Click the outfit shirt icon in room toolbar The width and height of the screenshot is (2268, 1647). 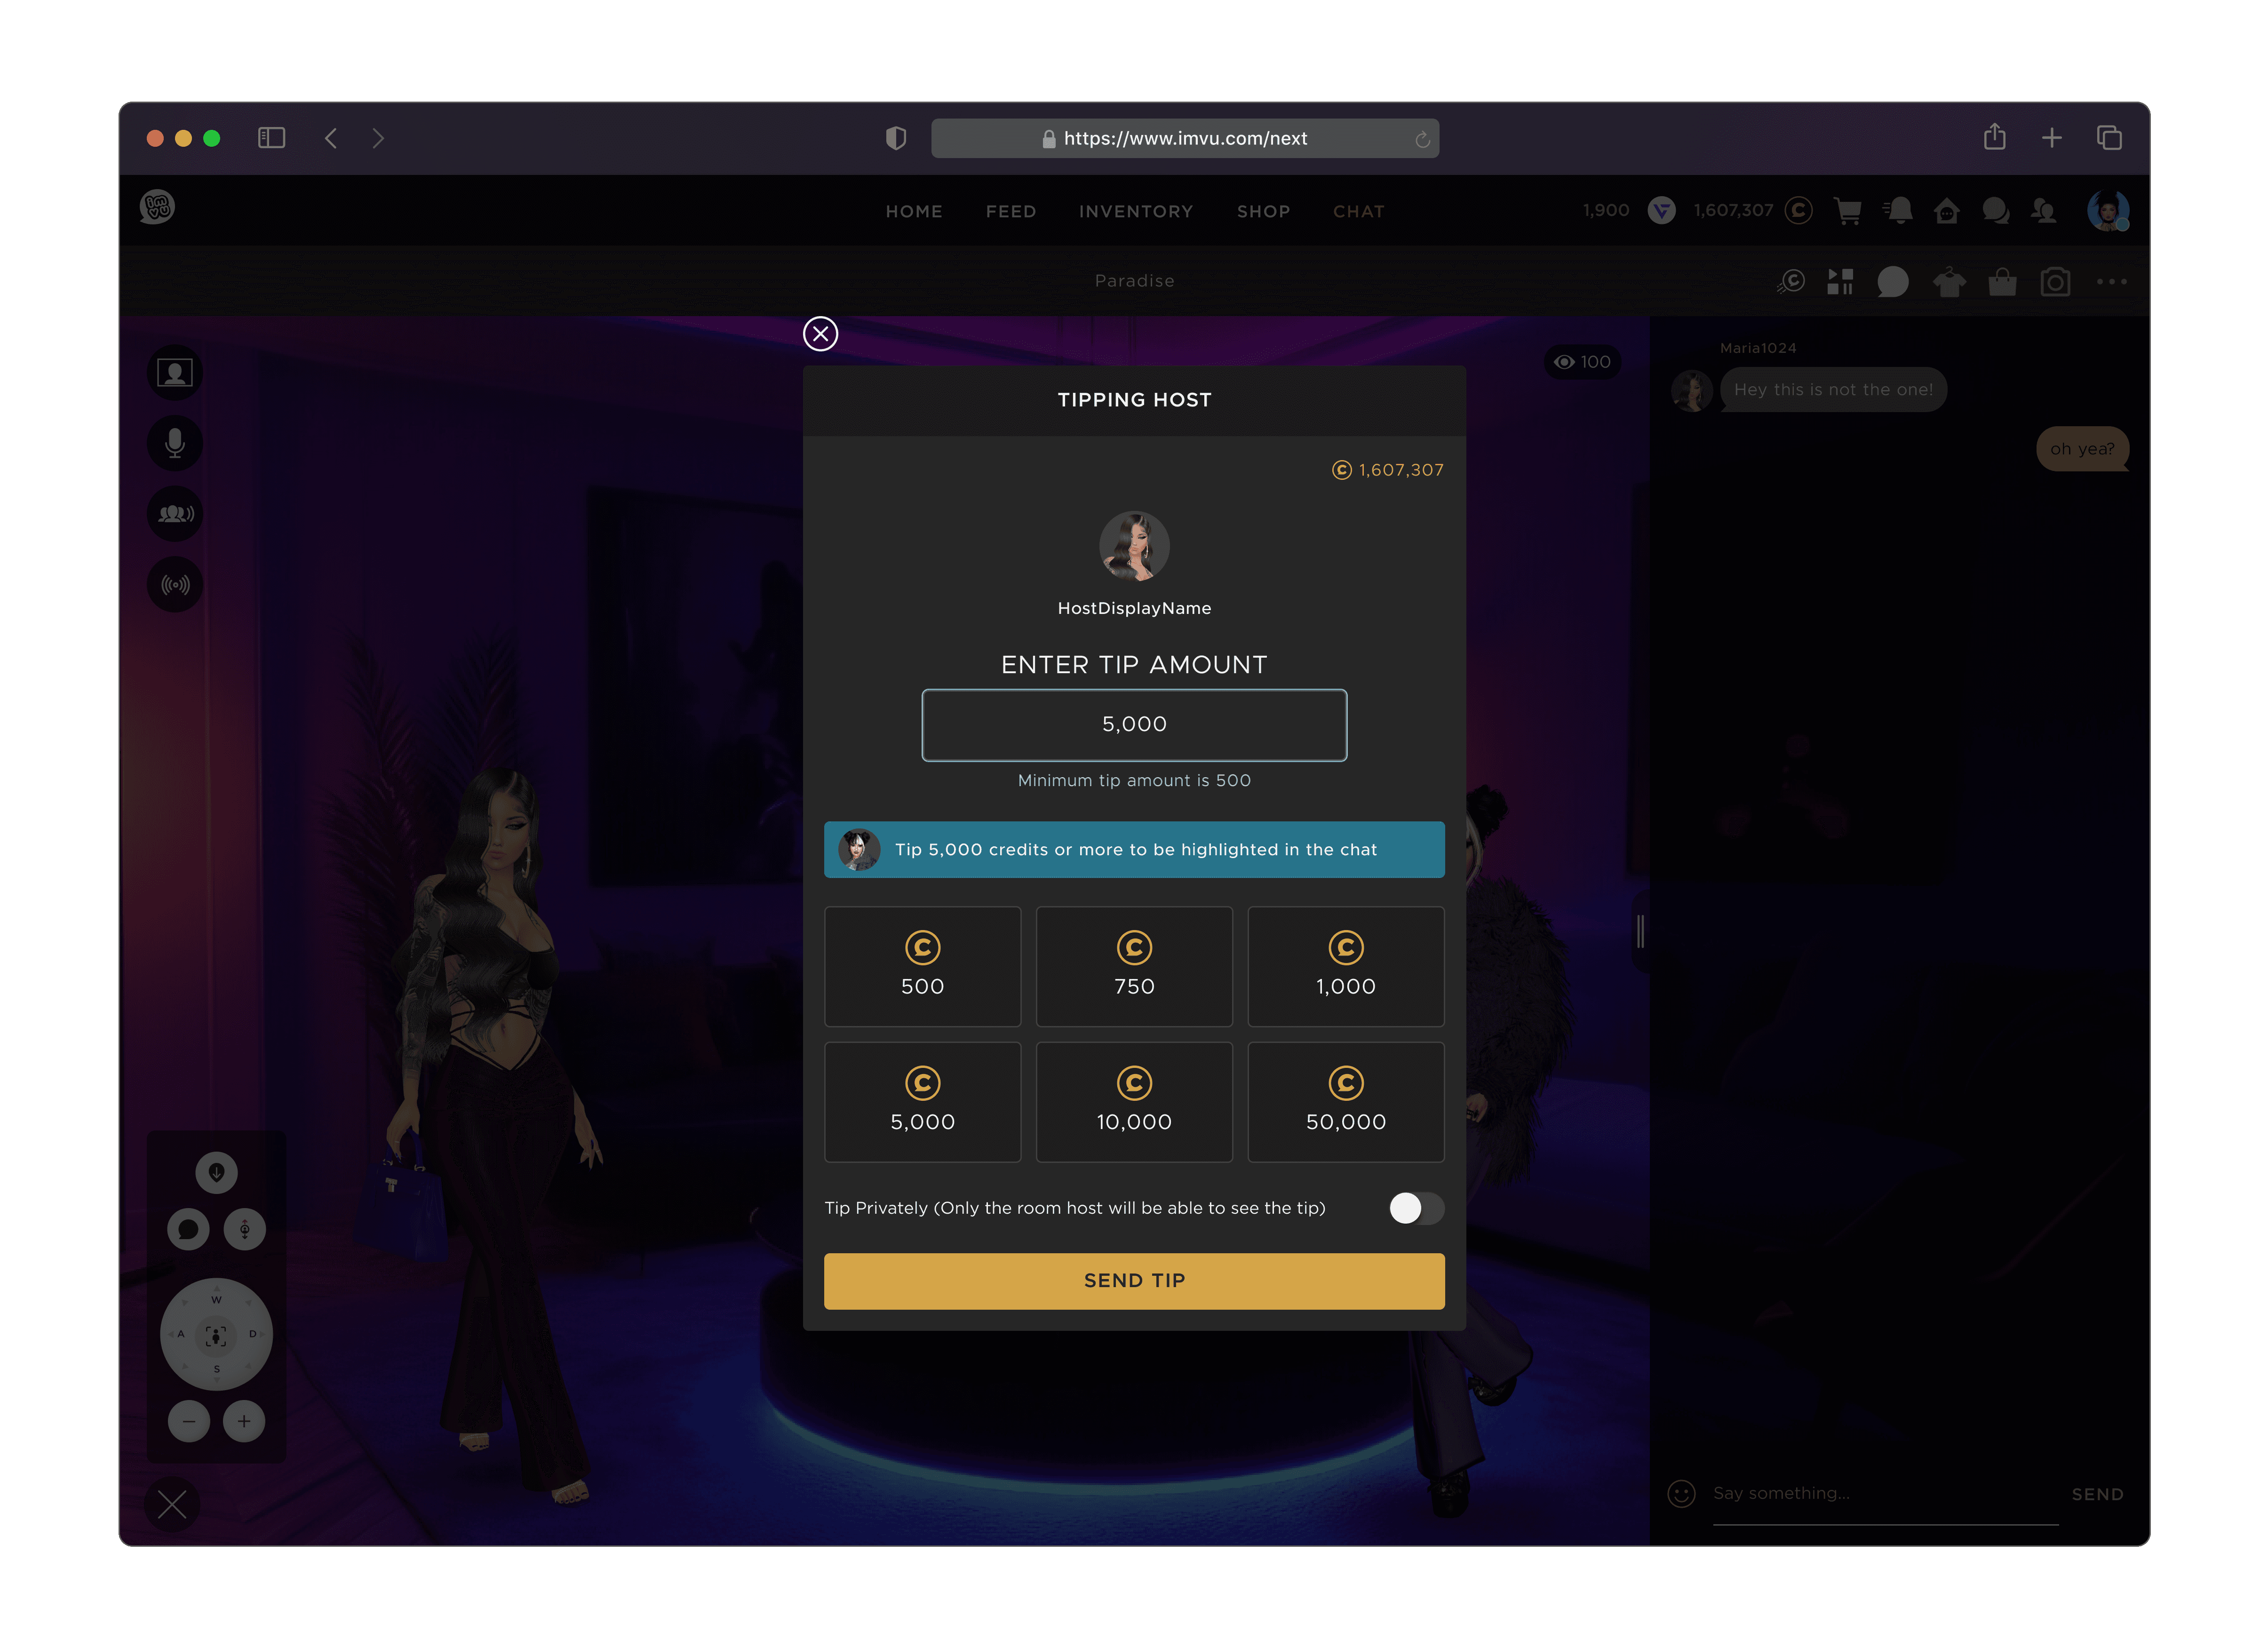(1948, 282)
